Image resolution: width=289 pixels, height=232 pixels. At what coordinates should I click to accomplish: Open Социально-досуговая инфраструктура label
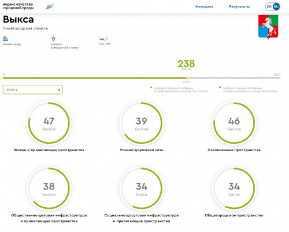point(142,218)
